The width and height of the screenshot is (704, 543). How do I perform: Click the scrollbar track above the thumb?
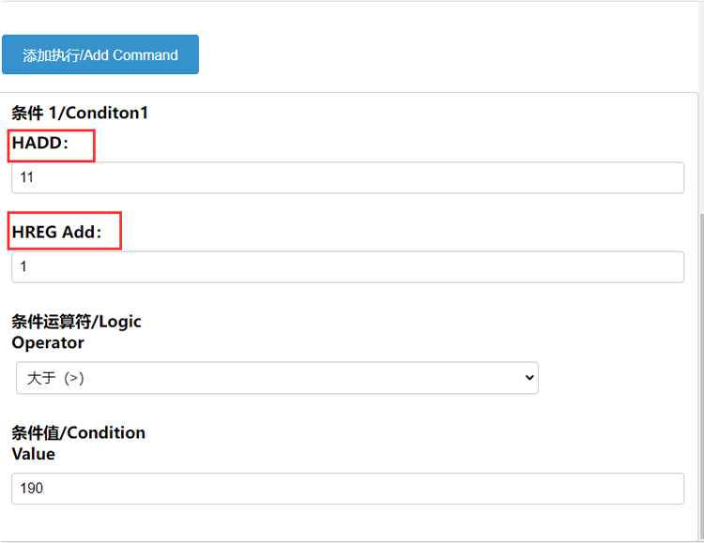(x=701, y=108)
